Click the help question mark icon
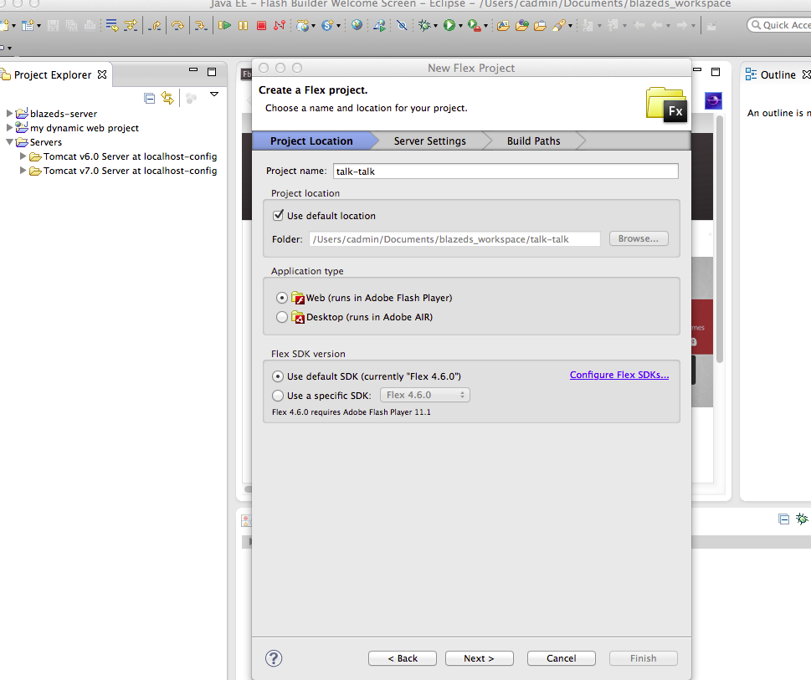The width and height of the screenshot is (811, 680). coord(274,657)
